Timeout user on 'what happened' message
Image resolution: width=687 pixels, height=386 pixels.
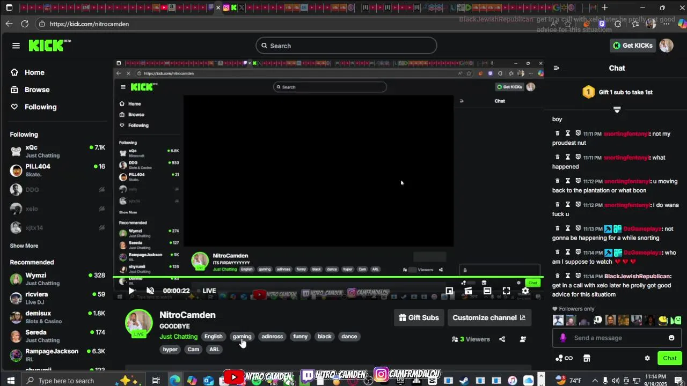tap(567, 157)
